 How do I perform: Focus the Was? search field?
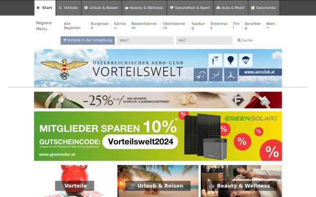click(145, 40)
